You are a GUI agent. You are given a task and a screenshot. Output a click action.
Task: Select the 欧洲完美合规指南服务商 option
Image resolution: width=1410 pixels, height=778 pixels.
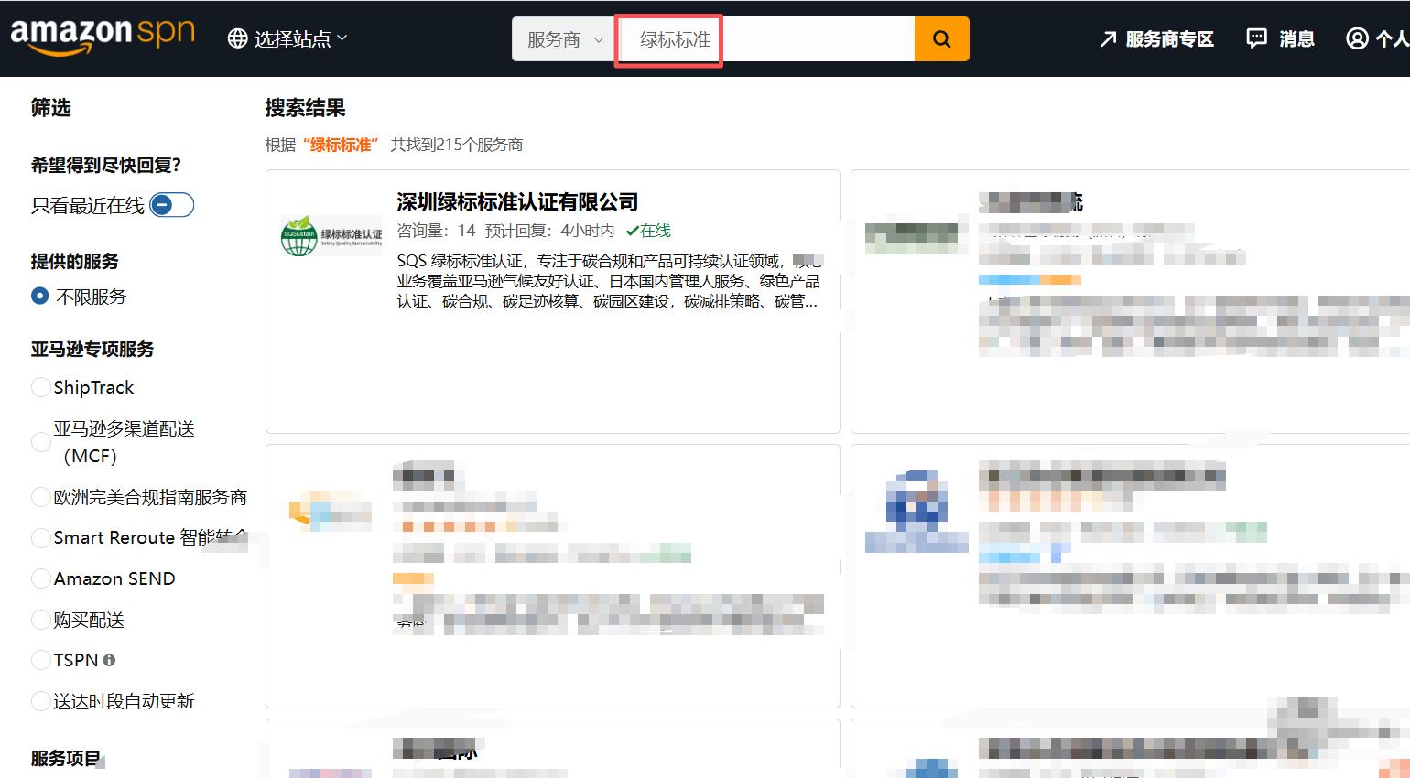[41, 497]
